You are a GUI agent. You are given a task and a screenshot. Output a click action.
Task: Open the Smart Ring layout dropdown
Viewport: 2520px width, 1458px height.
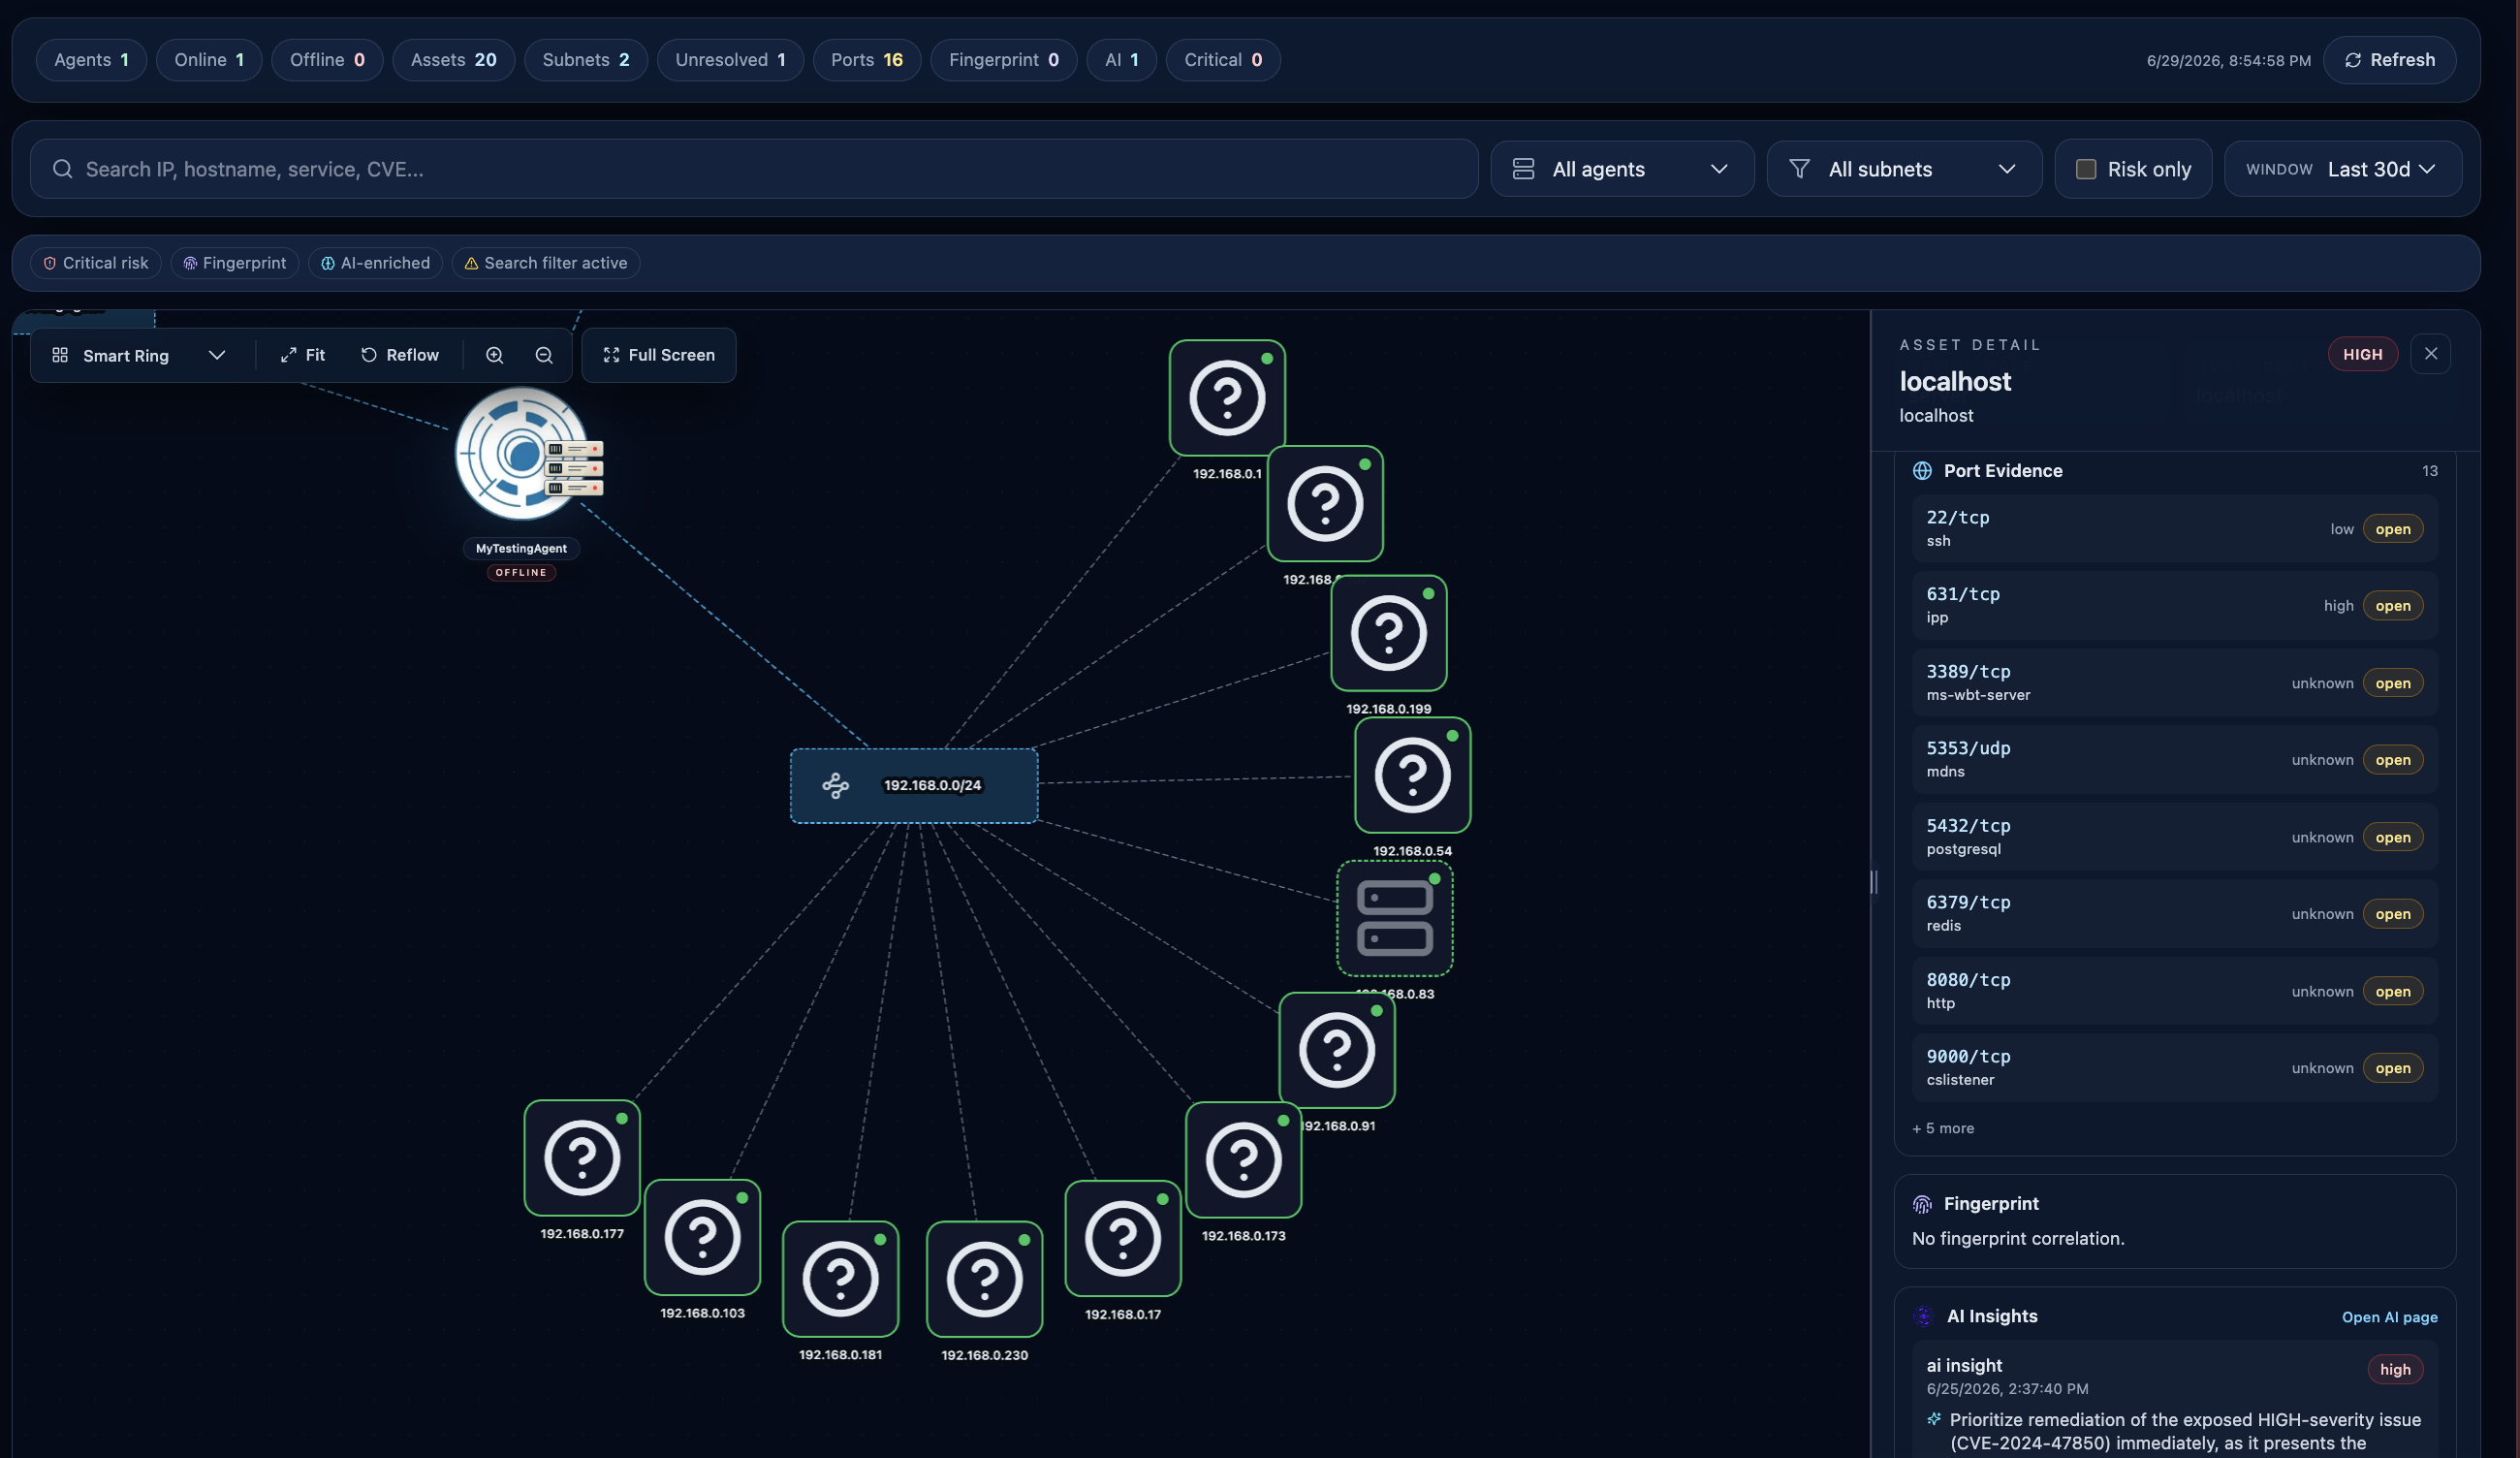pos(139,355)
